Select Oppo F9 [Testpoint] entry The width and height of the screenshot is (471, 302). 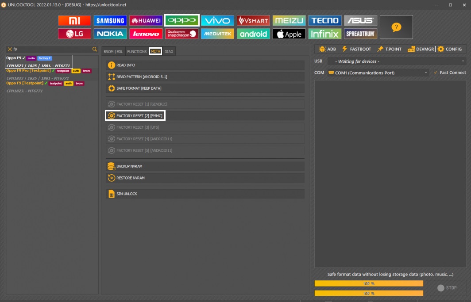pyautogui.click(x=52, y=87)
